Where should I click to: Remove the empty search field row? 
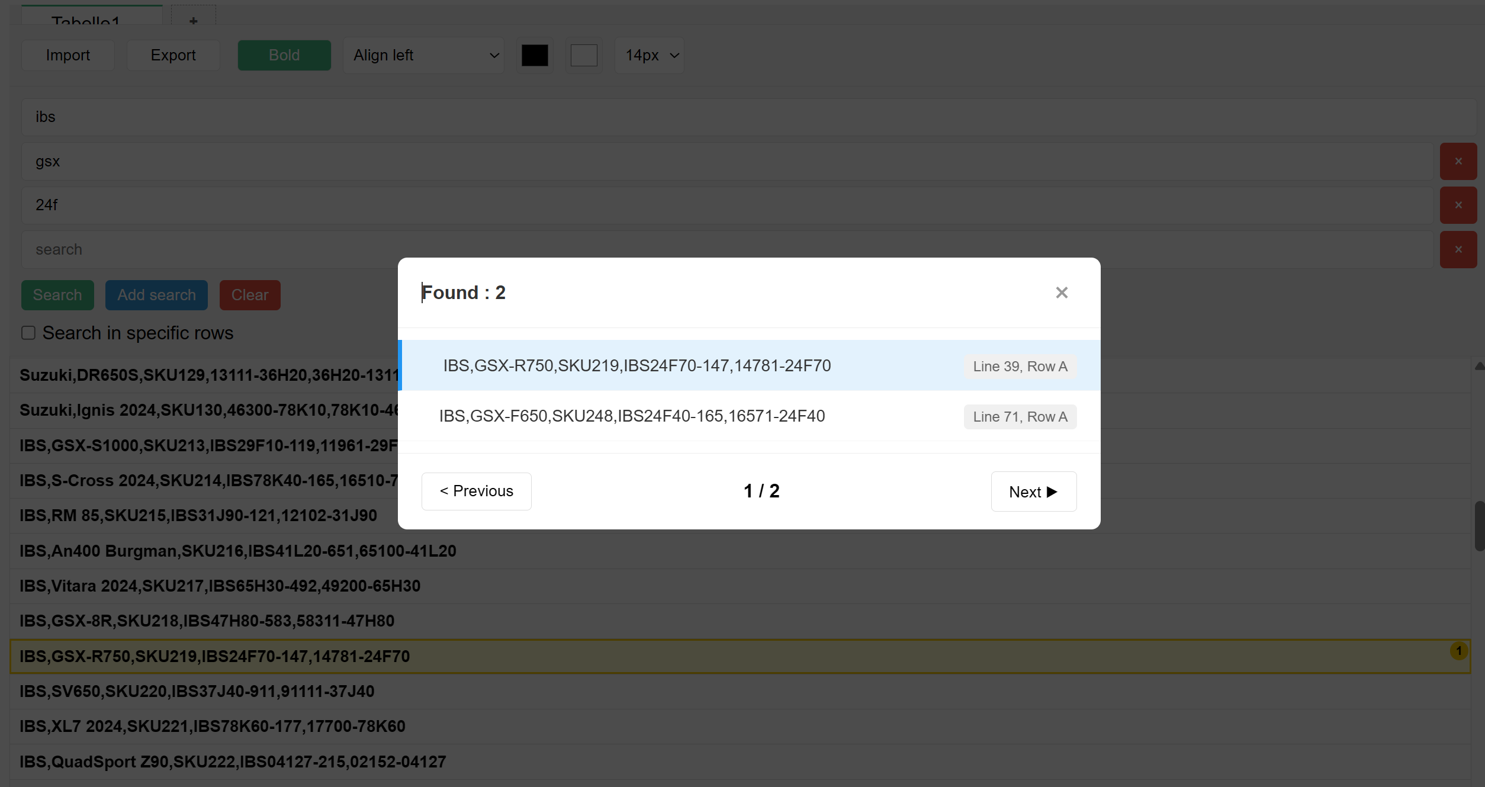[x=1458, y=249]
